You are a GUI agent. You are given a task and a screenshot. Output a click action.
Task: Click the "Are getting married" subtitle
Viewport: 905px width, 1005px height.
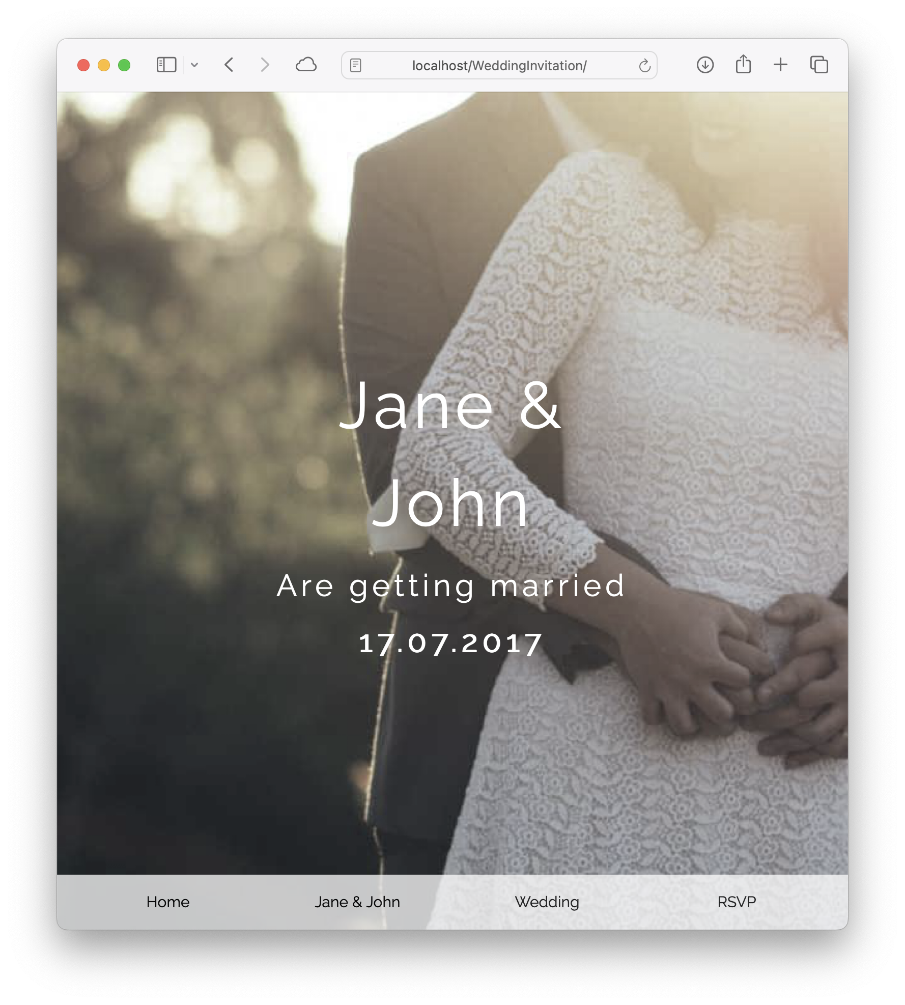tap(450, 585)
